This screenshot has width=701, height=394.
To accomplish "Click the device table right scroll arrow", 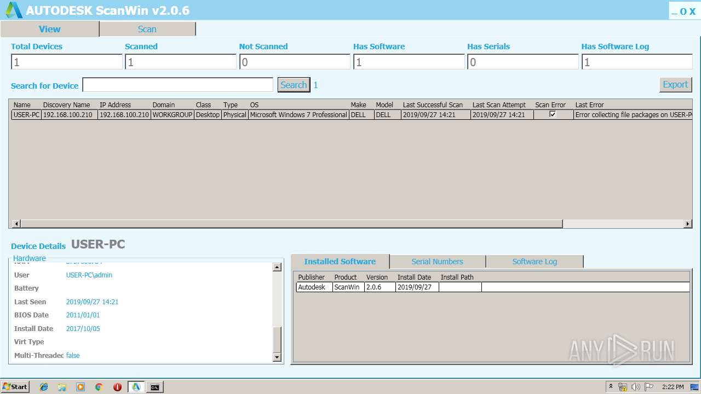I will click(688, 224).
